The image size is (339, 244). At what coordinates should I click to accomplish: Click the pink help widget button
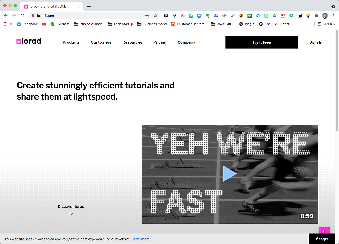(324, 230)
